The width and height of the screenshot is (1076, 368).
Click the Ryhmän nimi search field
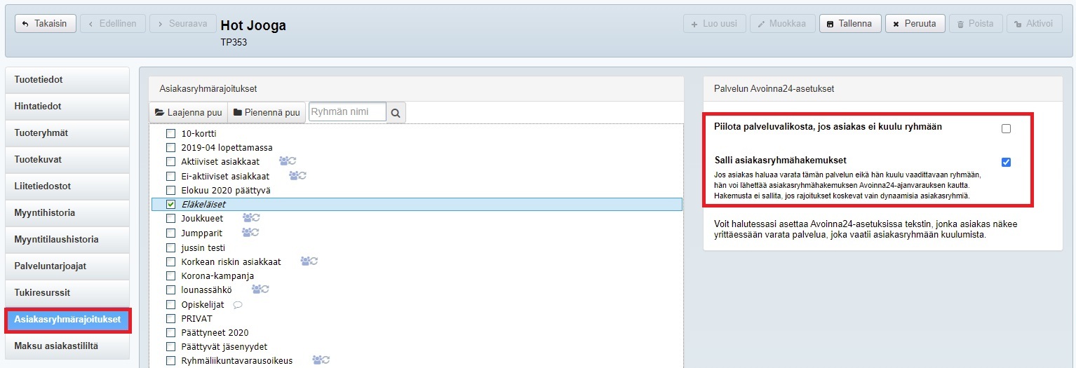347,112
